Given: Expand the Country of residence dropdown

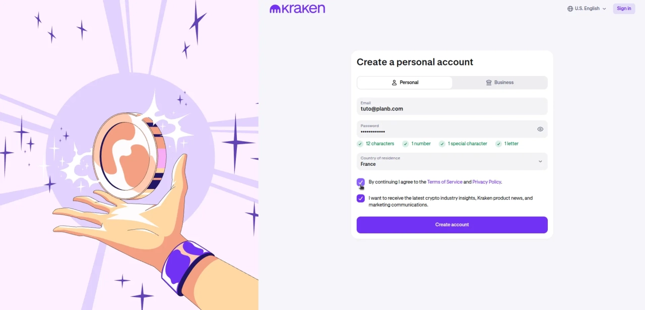Looking at the screenshot, I should pos(452,161).
